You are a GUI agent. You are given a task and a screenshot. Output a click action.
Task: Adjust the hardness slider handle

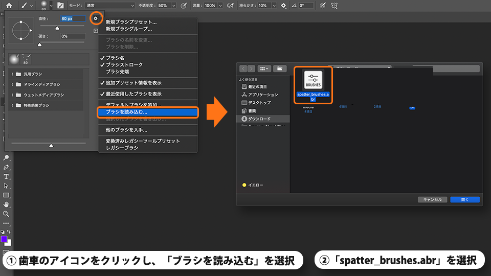click(39, 45)
